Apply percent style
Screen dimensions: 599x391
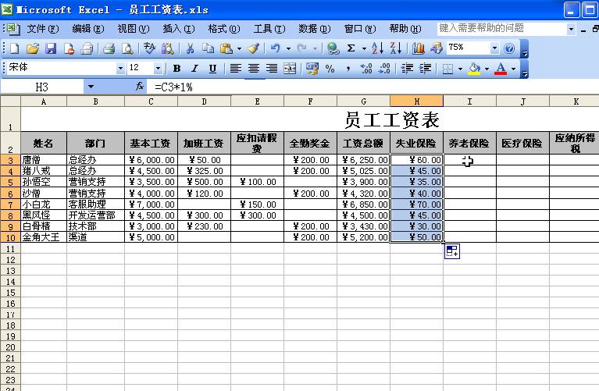coord(330,69)
